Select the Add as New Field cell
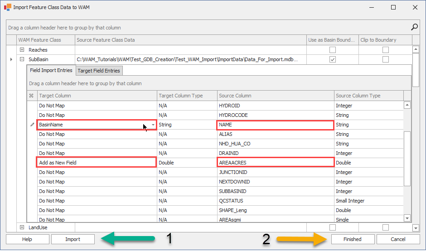Screen dimensions: 426x251 click(x=97, y=163)
